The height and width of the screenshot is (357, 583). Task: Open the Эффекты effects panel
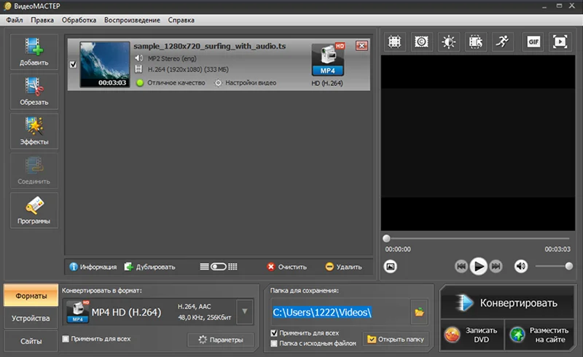click(x=34, y=131)
